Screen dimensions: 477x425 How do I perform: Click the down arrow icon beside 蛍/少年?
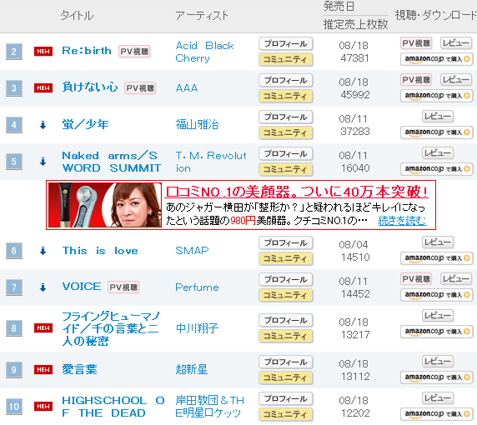coord(43,125)
